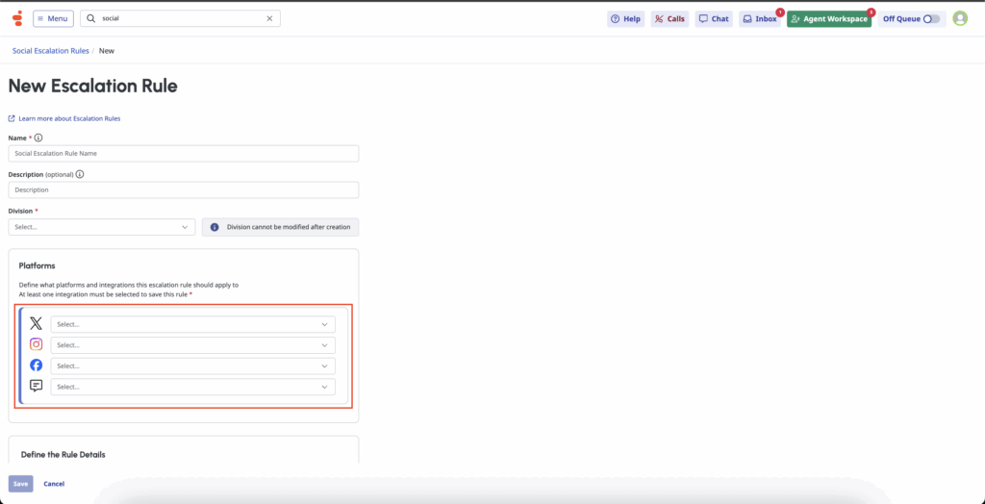Open the user avatar profile icon
The image size is (985, 504).
click(959, 18)
